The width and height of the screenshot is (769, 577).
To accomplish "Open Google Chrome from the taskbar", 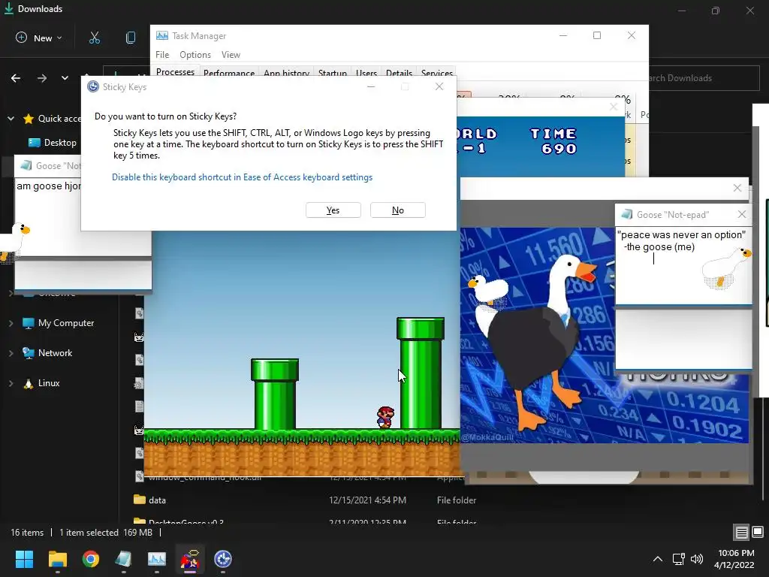I will pyautogui.click(x=91, y=559).
